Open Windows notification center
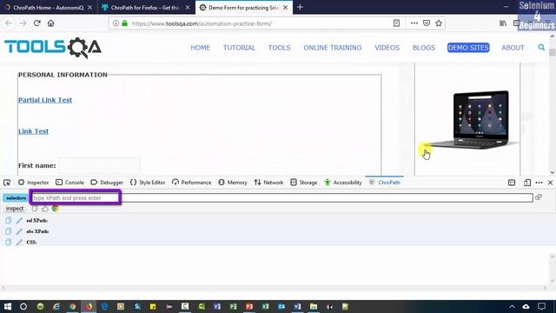Viewport: 556px width, 313px height. [541, 306]
